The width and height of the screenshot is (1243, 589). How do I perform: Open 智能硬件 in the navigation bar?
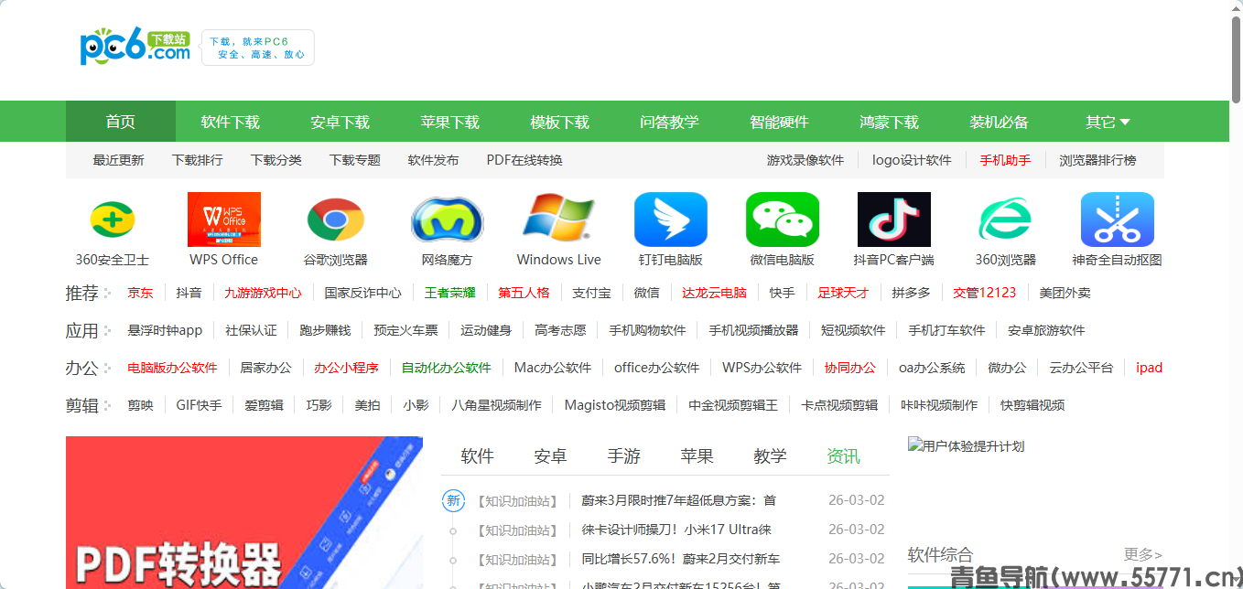[x=780, y=122]
